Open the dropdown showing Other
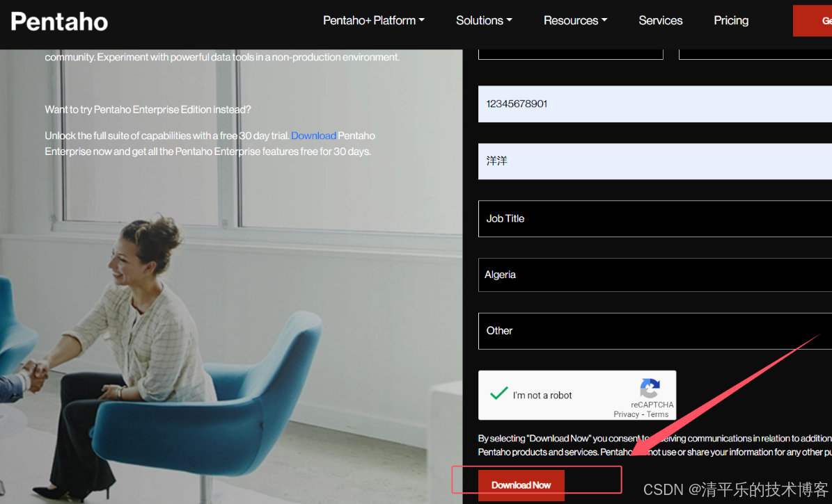Screen dimensions: 832x504 (x=654, y=331)
